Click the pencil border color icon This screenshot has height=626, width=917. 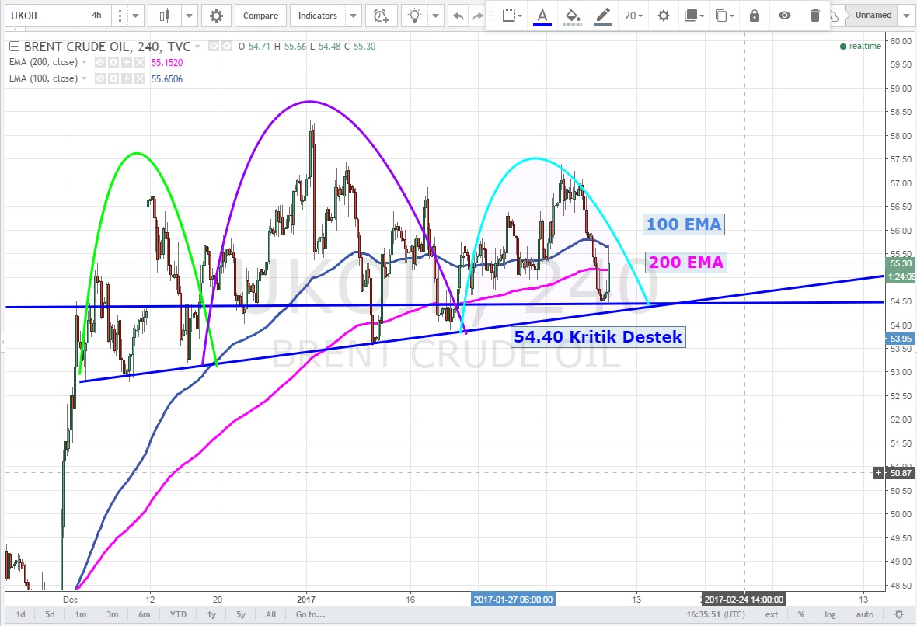pyautogui.click(x=601, y=16)
